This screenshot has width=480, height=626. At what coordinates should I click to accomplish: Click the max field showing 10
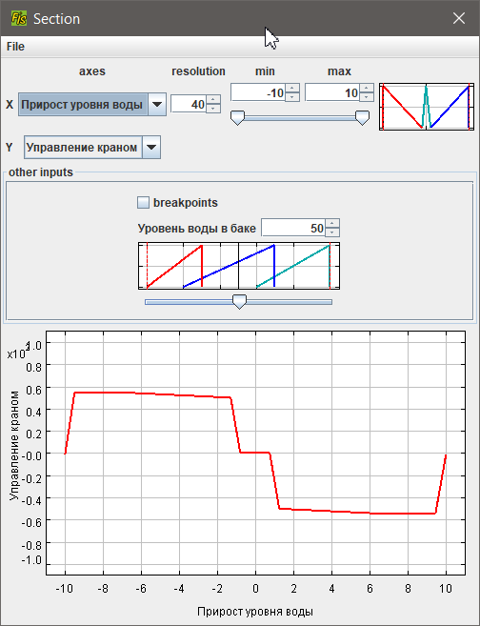tap(332, 93)
